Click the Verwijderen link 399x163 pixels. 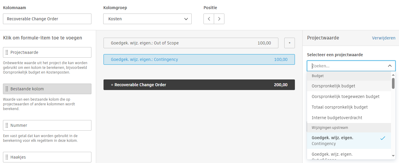click(x=383, y=38)
